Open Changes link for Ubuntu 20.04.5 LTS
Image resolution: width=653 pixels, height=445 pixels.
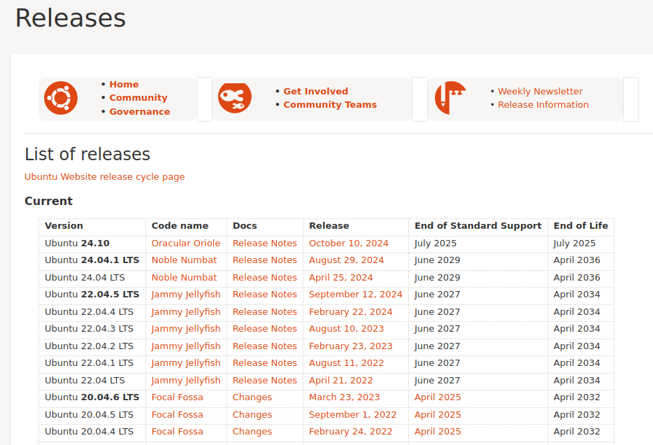coord(252,415)
